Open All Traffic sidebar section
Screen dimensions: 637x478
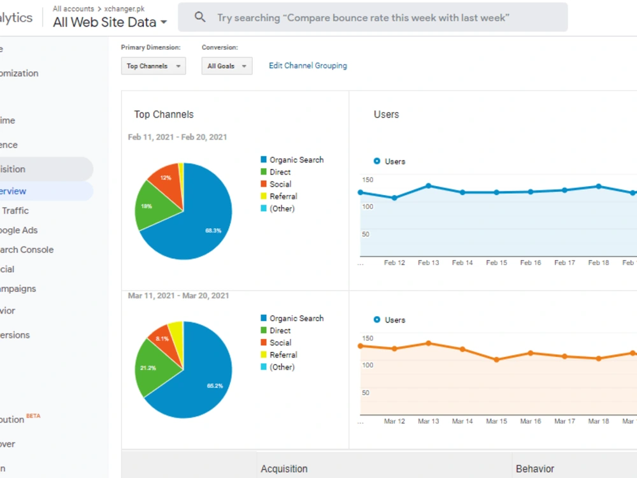tap(15, 210)
